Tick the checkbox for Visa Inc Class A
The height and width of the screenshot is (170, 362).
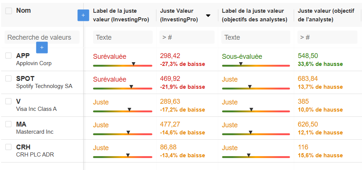tap(9, 101)
